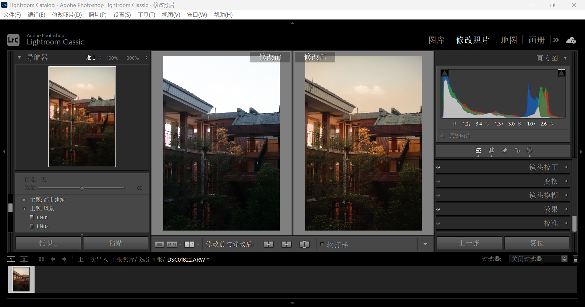Copy before settings to after
Image resolution: width=585 pixels, height=307 pixels.
click(x=268, y=244)
